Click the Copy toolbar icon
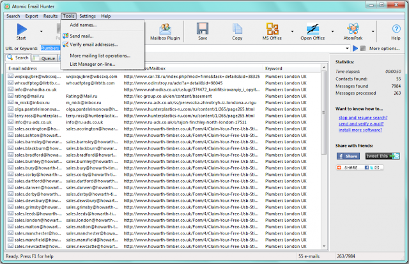Screen dimensions: 409x264 237,29
